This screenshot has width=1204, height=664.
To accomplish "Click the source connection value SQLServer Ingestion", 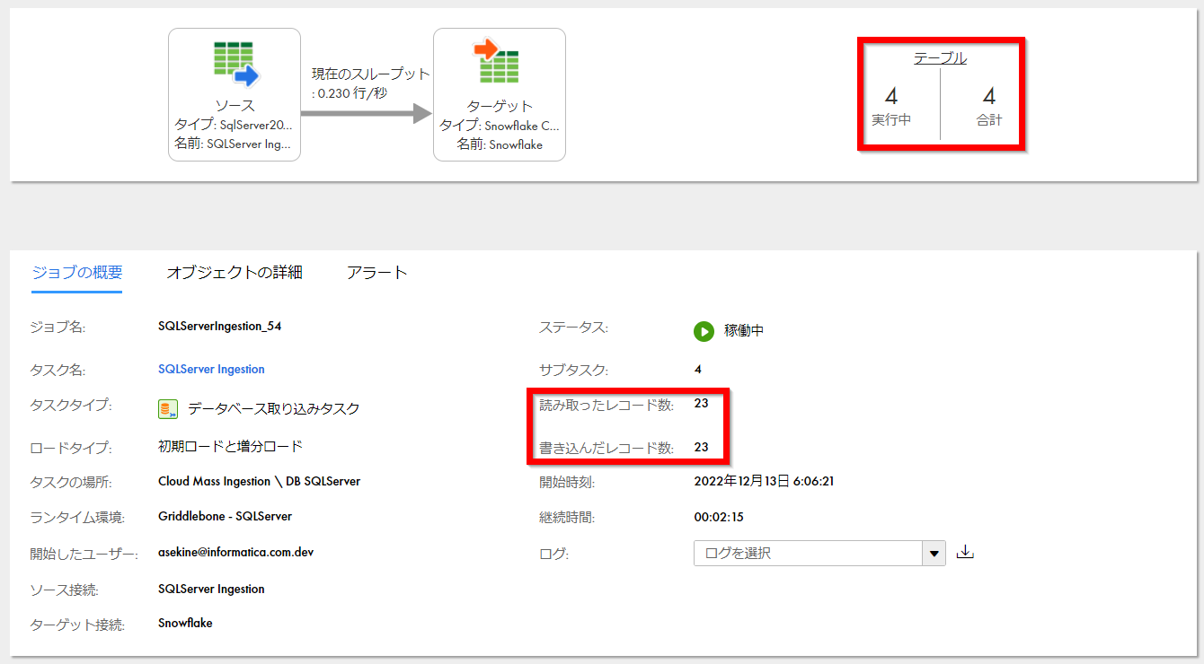I will click(211, 590).
